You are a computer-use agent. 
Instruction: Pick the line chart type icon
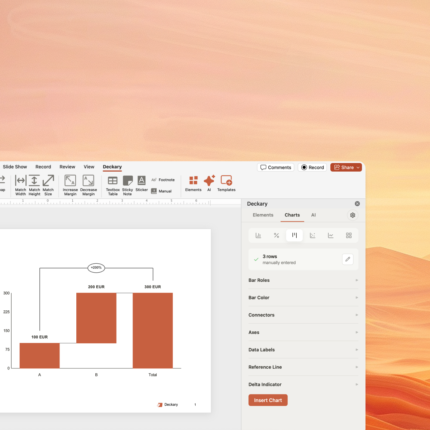coord(330,235)
